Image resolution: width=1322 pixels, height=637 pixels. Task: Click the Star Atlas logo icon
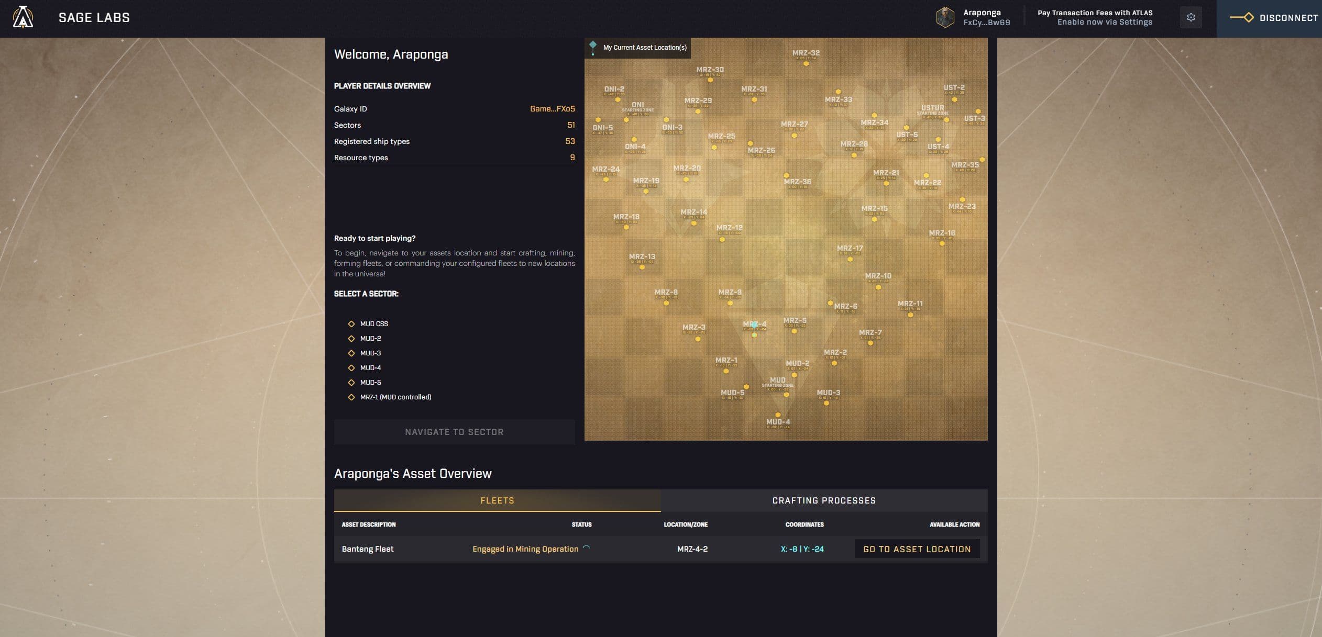point(23,17)
